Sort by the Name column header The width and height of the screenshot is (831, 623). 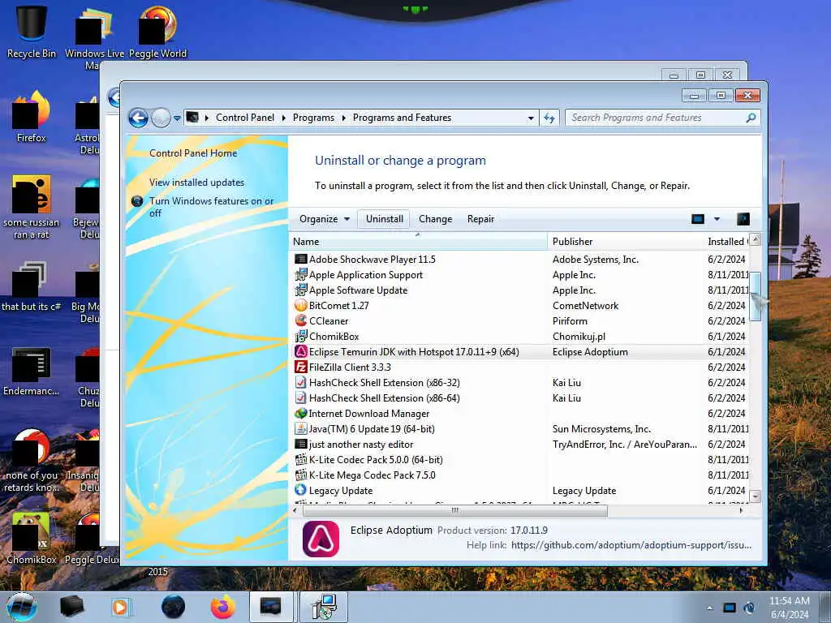coord(419,242)
